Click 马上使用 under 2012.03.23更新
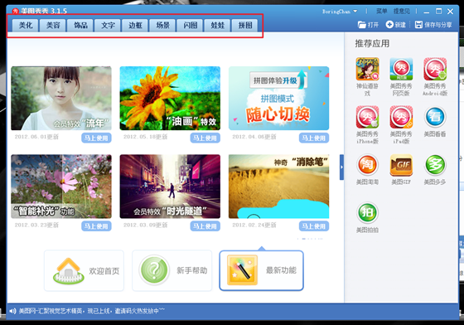The width and height of the screenshot is (464, 325). pyautogui.click(x=96, y=226)
